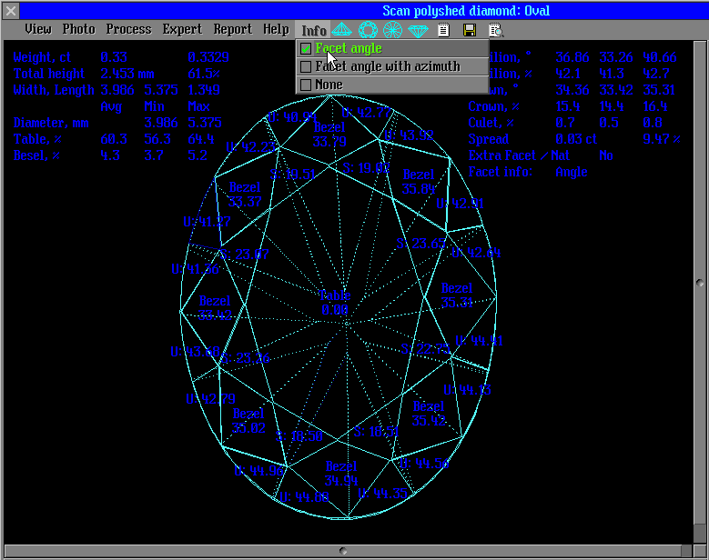This screenshot has width=709, height=560.
Task: Click the horizontal scrollbar at the bottom
Action: coord(344,551)
